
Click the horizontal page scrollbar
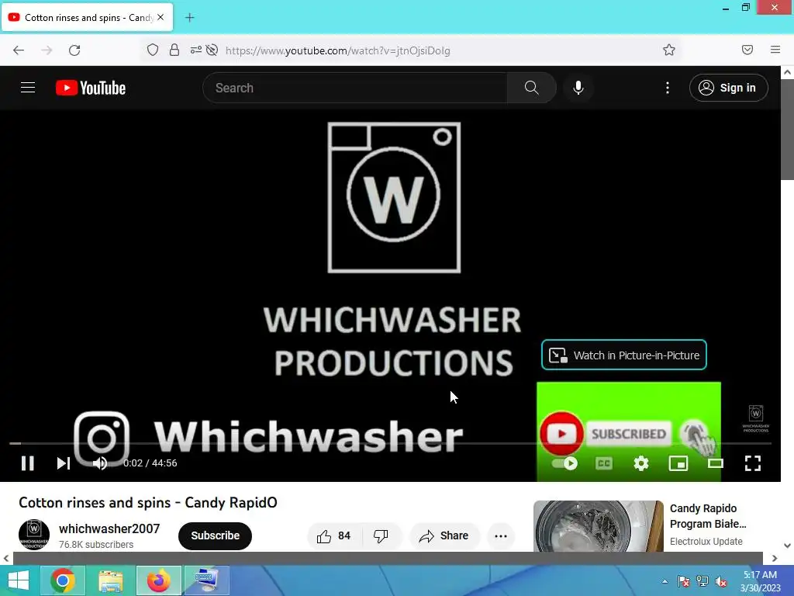(388, 558)
